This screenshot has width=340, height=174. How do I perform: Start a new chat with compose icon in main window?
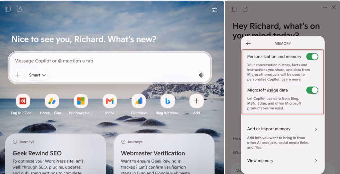19,9
